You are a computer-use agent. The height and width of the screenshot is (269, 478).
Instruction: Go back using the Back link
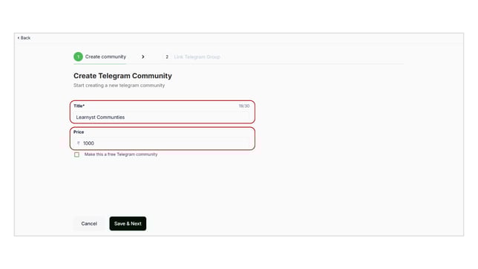pos(24,38)
